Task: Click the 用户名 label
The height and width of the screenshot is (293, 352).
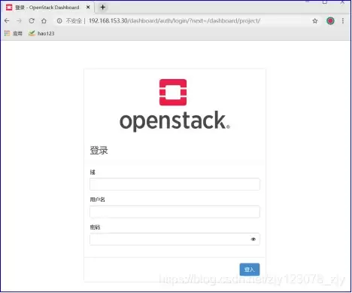Action: point(97,200)
